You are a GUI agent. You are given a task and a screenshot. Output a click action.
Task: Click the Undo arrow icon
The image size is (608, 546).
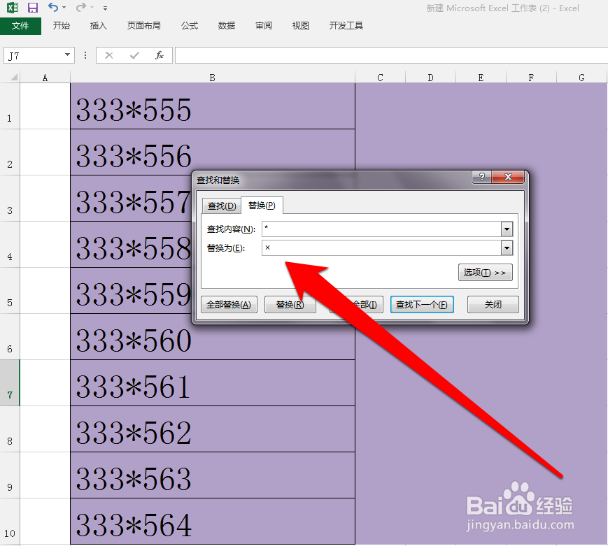click(52, 7)
